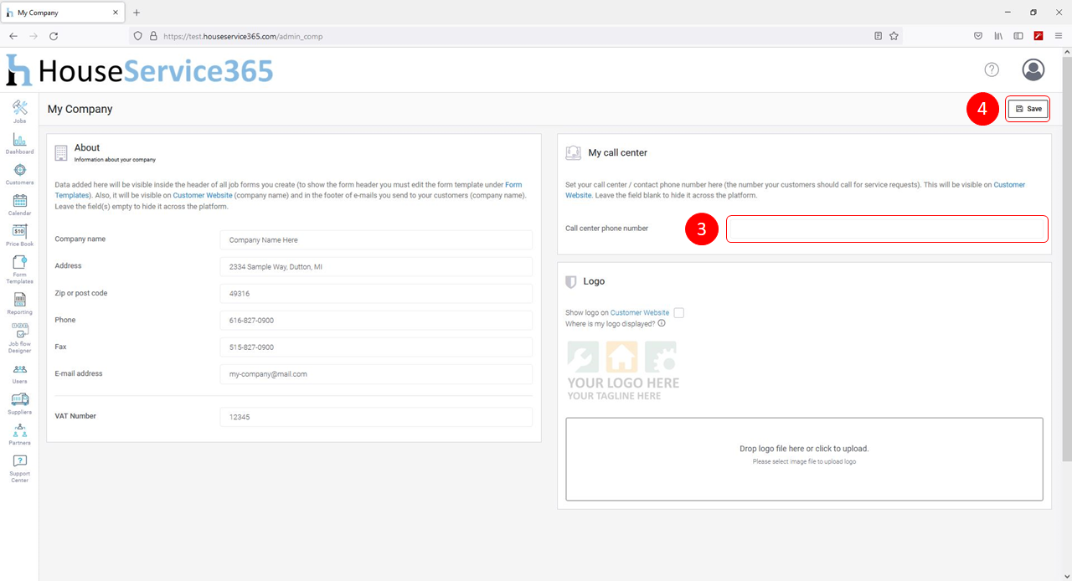
Task: Open the Pocket save icon
Action: tap(978, 36)
